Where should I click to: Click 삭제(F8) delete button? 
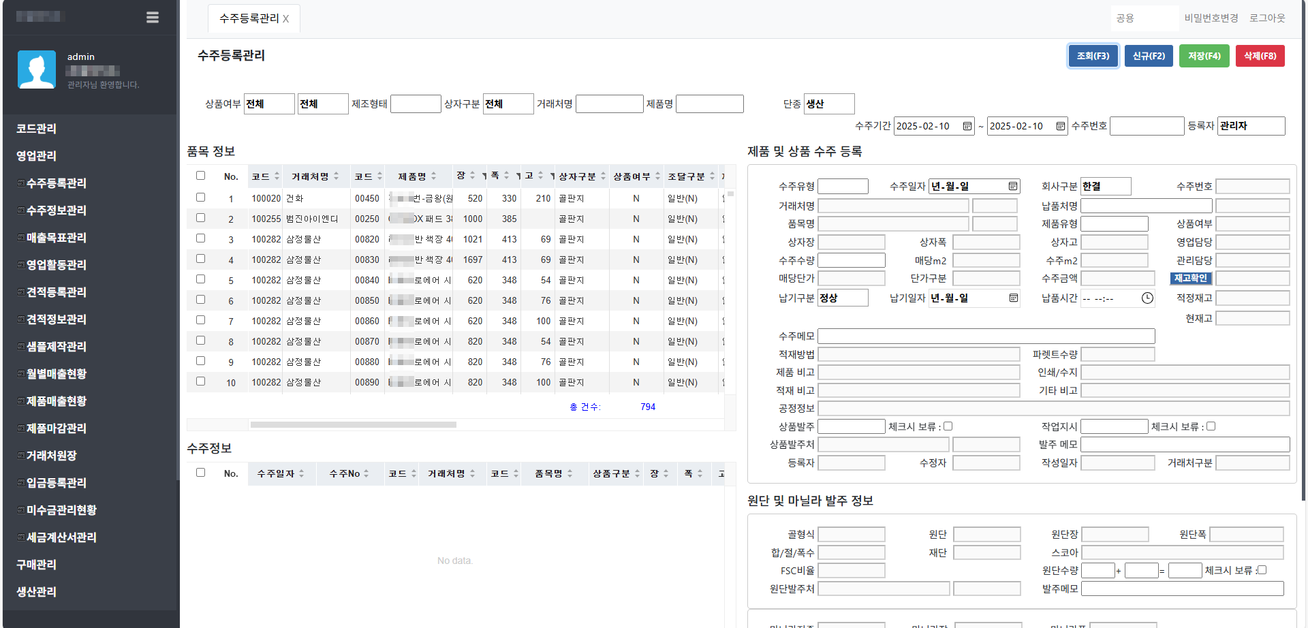click(x=1260, y=56)
